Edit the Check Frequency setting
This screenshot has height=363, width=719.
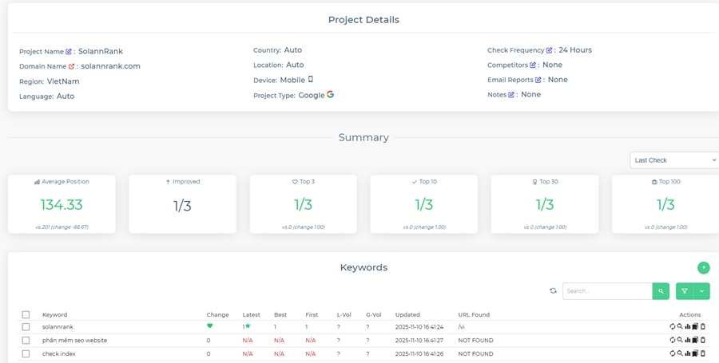click(549, 50)
